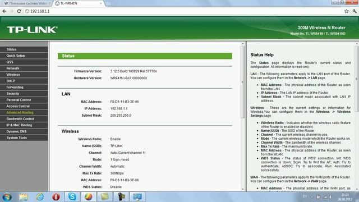Click the main pane scrollbar thumb
359x202 pixels.
pyautogui.click(x=243, y=82)
